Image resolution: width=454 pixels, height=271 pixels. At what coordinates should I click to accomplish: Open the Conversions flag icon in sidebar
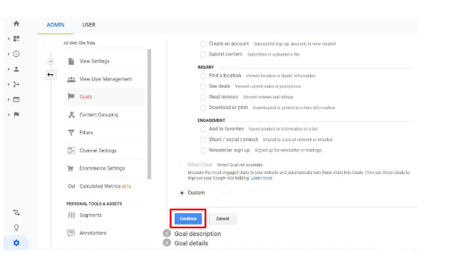click(x=16, y=115)
